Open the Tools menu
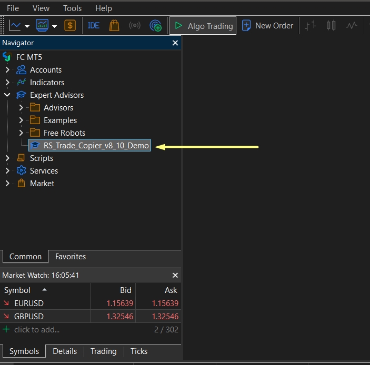The image size is (370, 365). click(72, 8)
